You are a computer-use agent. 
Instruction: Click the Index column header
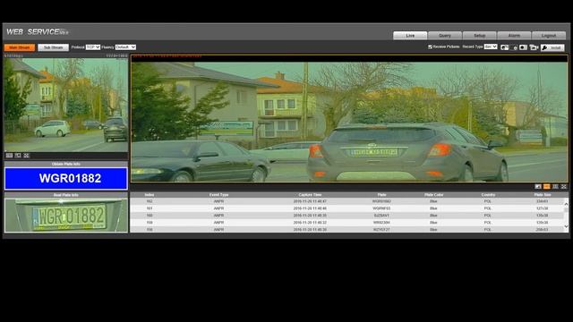point(150,195)
